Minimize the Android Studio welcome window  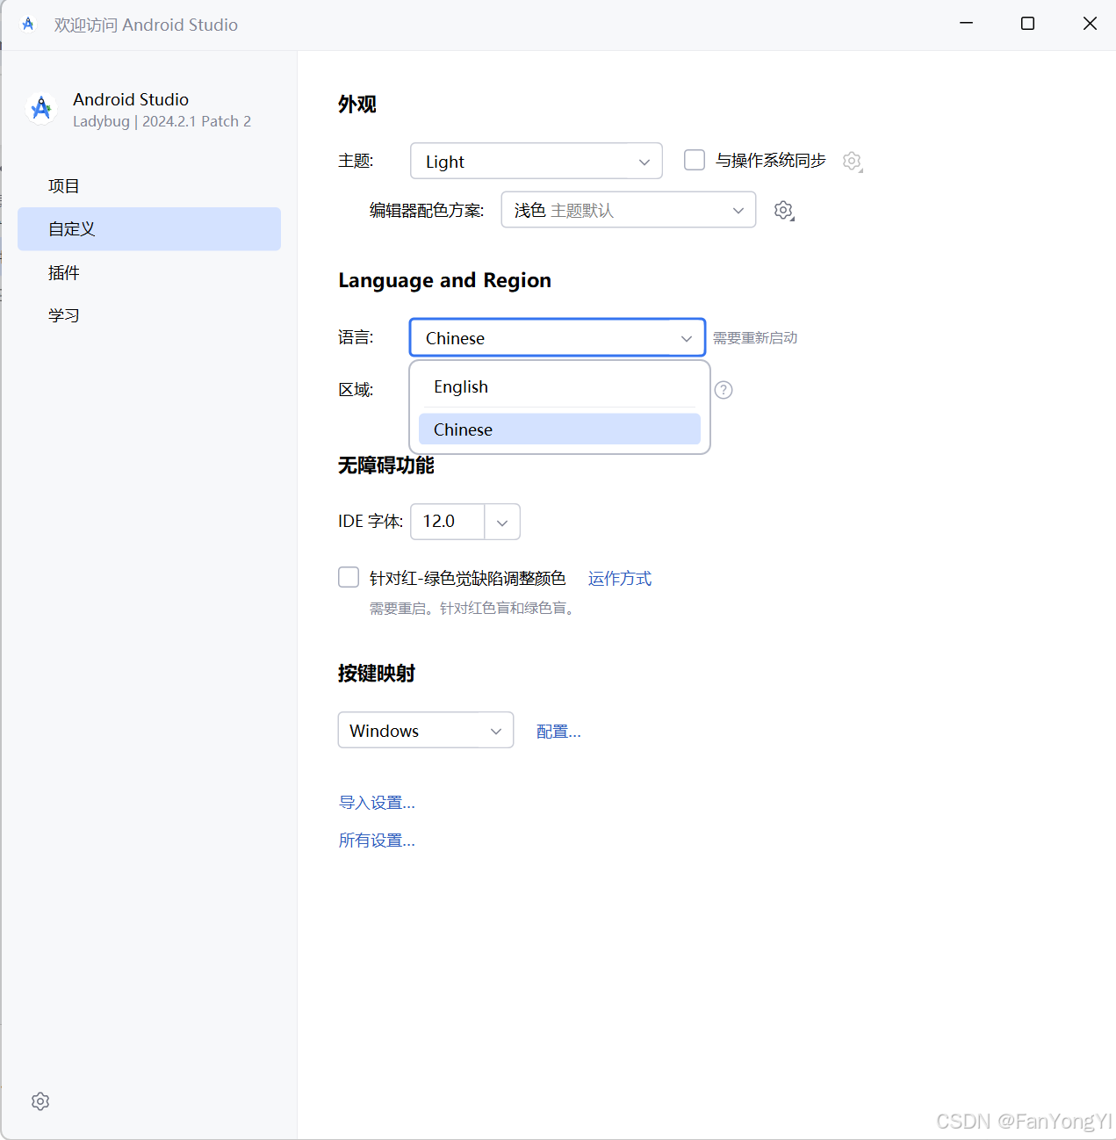tap(967, 24)
